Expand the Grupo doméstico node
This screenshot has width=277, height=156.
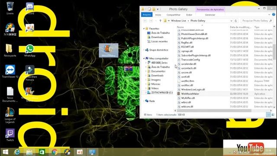[x=144, y=50]
